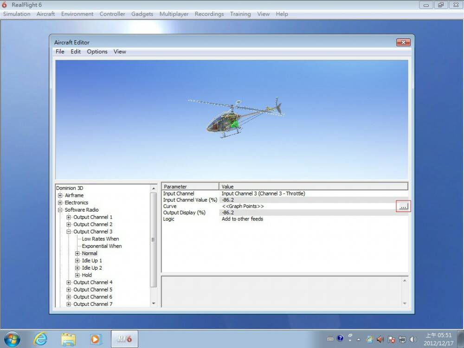Open the language bar options down arrow
The image size is (464, 348).
pos(350,341)
